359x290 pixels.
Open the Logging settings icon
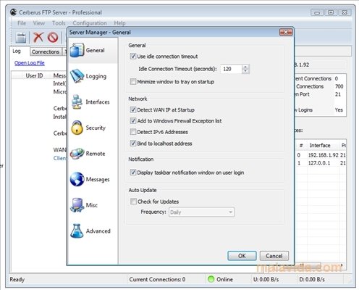tap(77, 76)
